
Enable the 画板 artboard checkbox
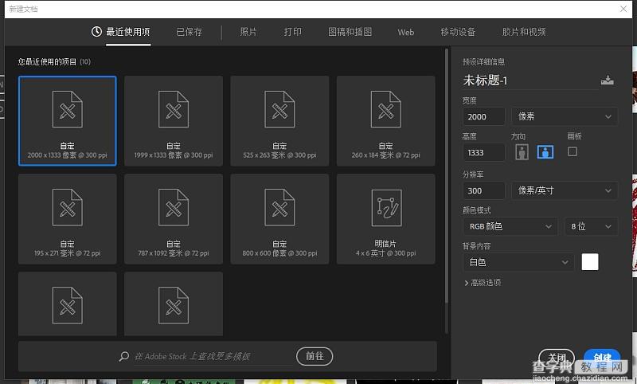(x=573, y=151)
